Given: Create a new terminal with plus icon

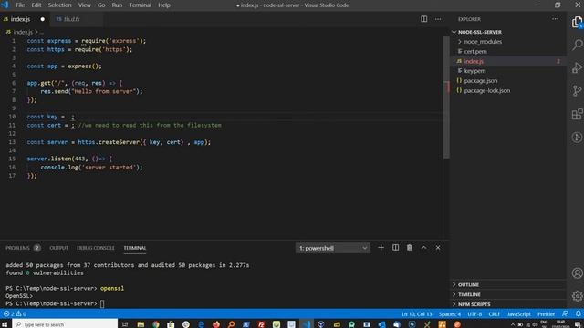Looking at the screenshot, I should (381, 248).
